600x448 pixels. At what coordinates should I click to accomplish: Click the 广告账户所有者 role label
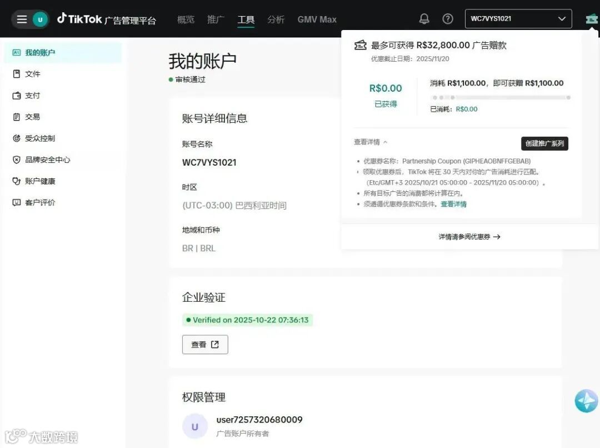(242, 434)
